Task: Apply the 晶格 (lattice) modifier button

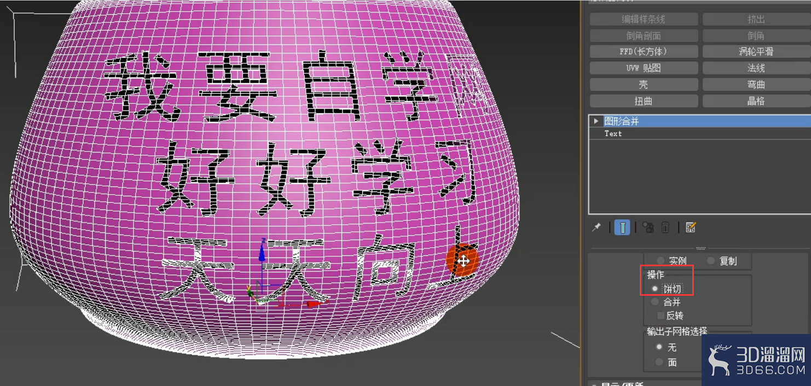Action: [x=756, y=101]
